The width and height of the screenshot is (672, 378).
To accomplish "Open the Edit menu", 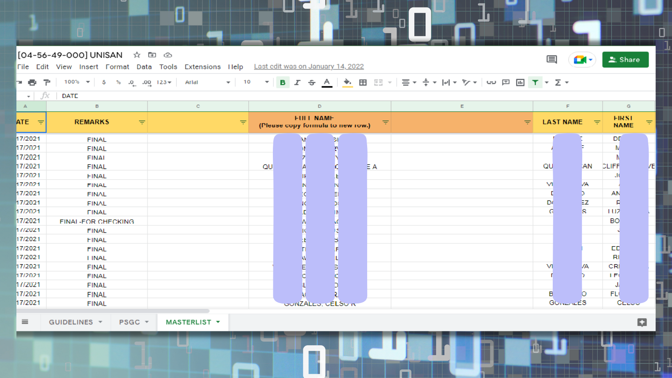I will pyautogui.click(x=42, y=67).
